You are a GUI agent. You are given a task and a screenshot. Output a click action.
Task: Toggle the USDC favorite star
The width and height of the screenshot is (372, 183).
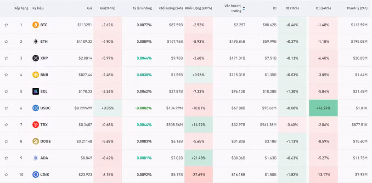pos(6,108)
